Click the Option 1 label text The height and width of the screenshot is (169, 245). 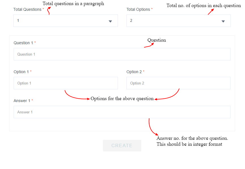tap(21, 72)
